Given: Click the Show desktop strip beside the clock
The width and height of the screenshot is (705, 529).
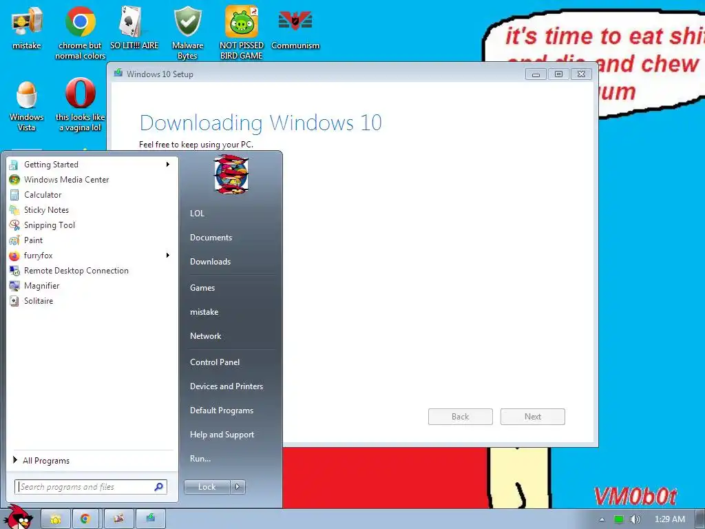Looking at the screenshot, I should click(x=700, y=519).
